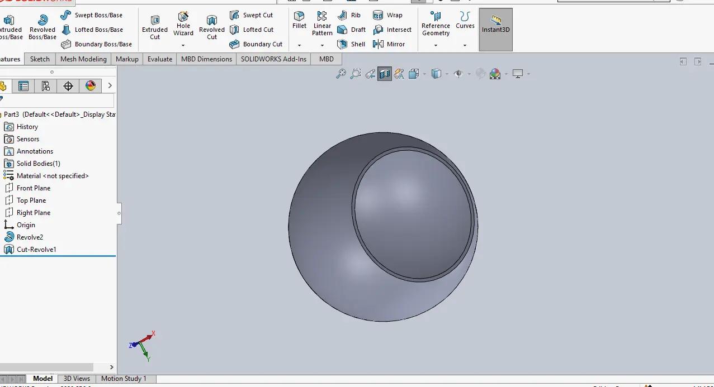Viewport: 714px width, 387px height.
Task: Open the Hide/Show Items eye icon
Action: (x=458, y=74)
